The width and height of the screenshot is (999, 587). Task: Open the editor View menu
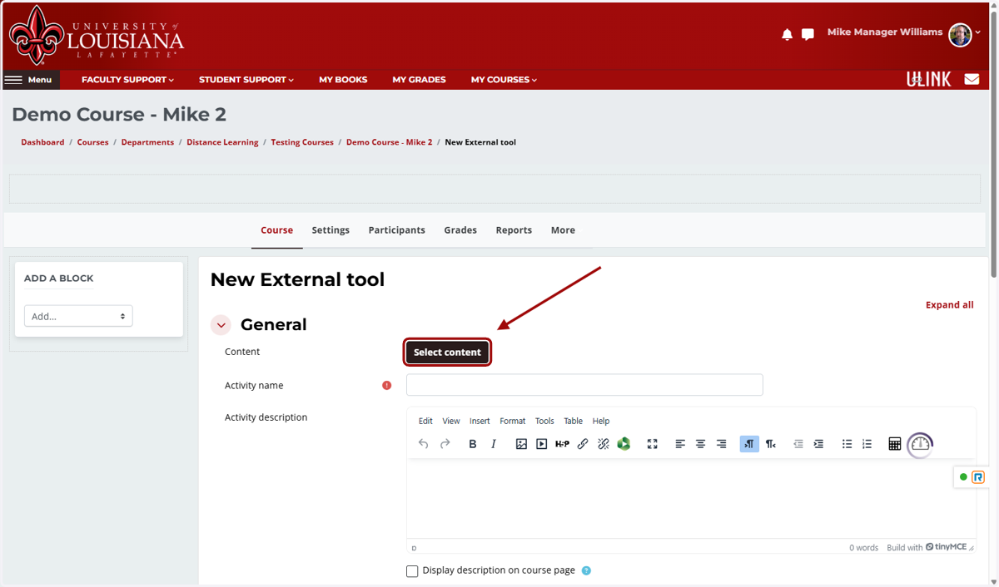point(451,421)
